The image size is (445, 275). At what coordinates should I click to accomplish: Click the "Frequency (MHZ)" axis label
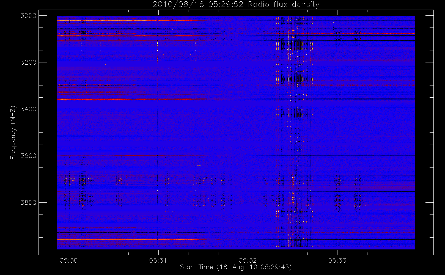tap(13, 133)
